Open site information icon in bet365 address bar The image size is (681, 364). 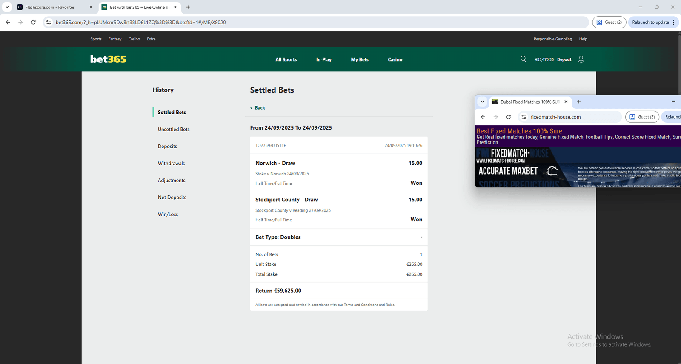tap(49, 22)
